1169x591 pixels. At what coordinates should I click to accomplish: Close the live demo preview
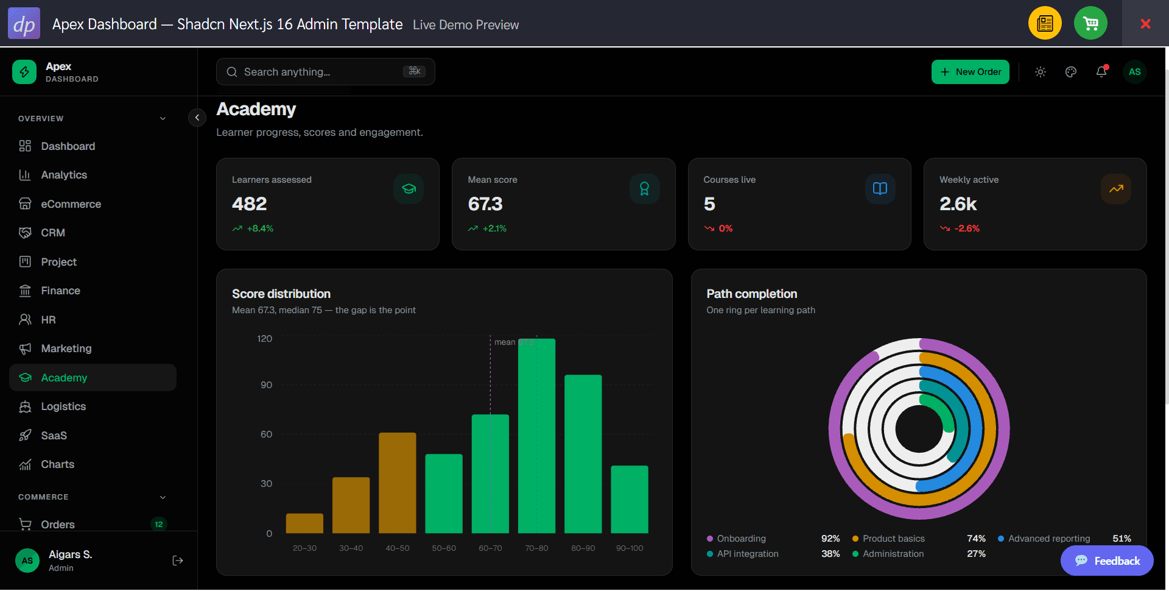1145,24
